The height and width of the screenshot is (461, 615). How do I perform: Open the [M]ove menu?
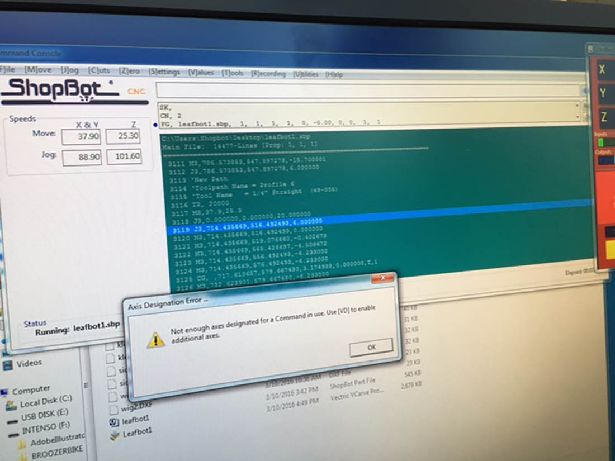(x=37, y=70)
